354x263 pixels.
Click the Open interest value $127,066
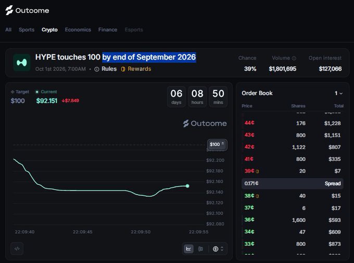(x=330, y=69)
